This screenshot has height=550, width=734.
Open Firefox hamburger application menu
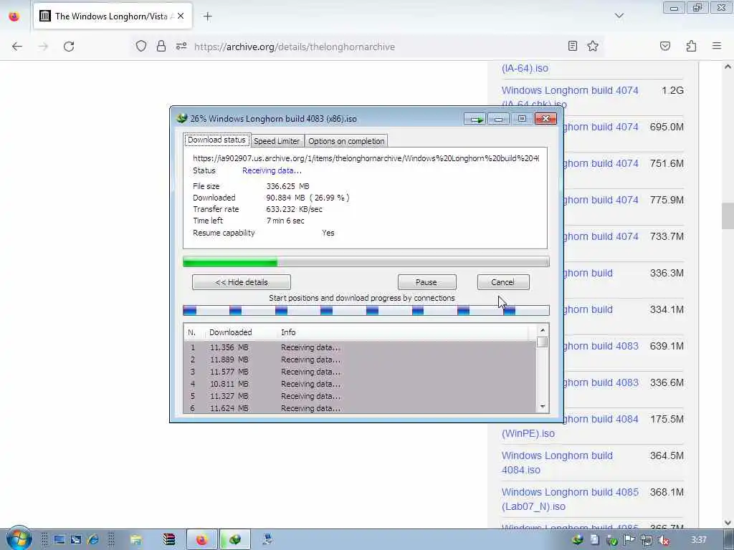click(717, 46)
